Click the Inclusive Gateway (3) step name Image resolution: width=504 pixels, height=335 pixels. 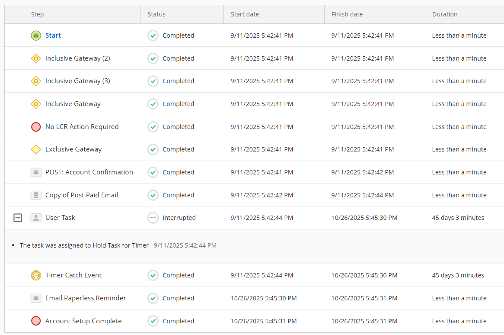tap(77, 81)
